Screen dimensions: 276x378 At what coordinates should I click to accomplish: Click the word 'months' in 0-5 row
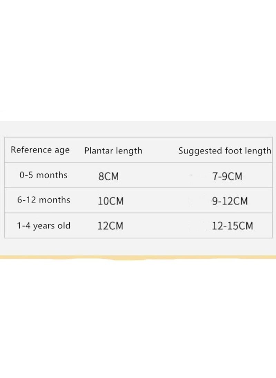pyautogui.click(x=52, y=175)
